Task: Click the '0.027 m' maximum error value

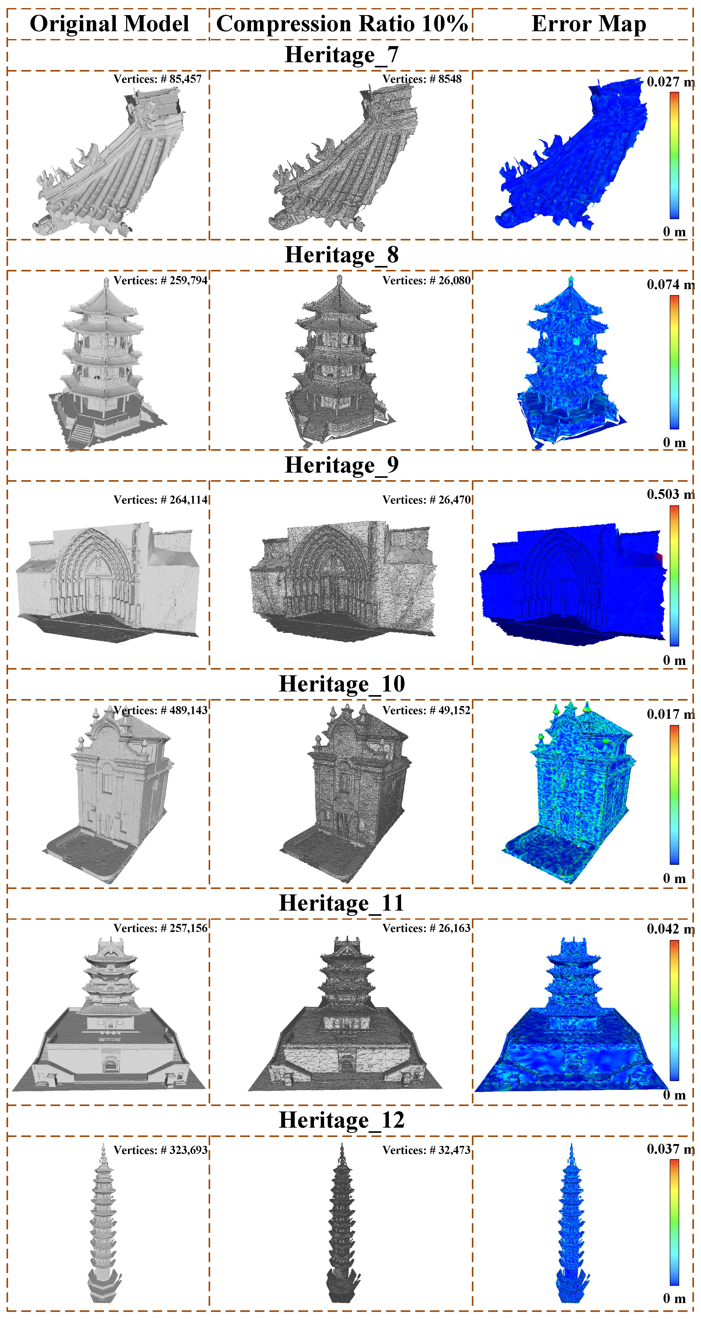Action: click(x=671, y=81)
